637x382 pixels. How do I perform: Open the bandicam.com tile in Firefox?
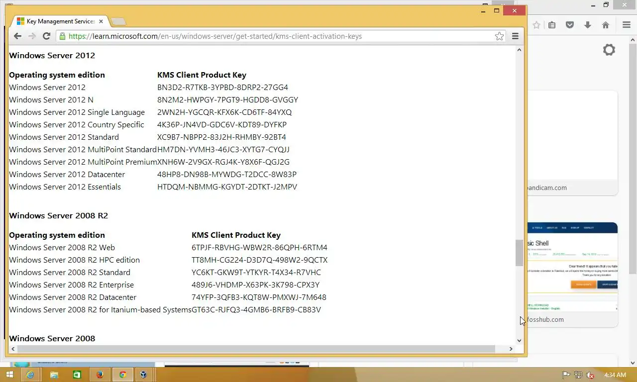(572, 143)
